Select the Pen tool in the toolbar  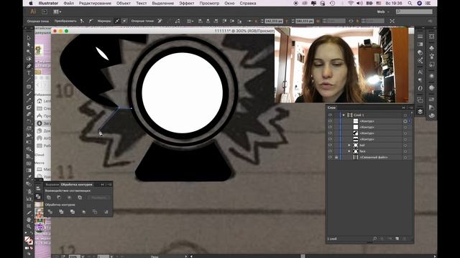pyautogui.click(x=29, y=66)
